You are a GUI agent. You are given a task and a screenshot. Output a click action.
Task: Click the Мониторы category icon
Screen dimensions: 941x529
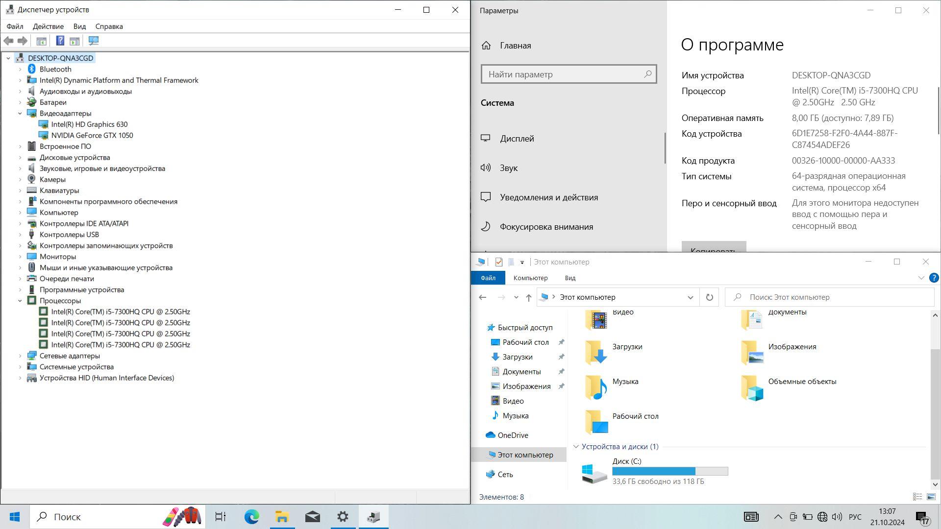[32, 257]
